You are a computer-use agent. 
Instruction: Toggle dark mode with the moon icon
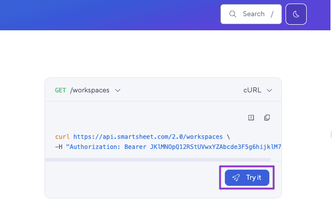tap(296, 14)
